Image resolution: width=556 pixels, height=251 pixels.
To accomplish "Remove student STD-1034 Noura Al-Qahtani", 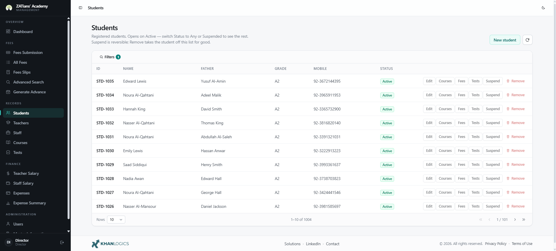I will point(516,95).
